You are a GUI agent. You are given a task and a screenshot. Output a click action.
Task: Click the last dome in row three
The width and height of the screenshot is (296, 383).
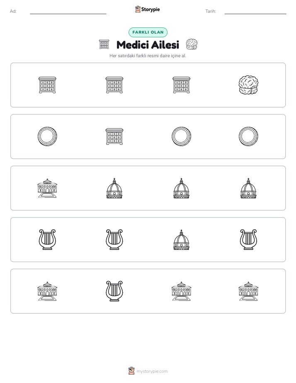click(x=248, y=188)
